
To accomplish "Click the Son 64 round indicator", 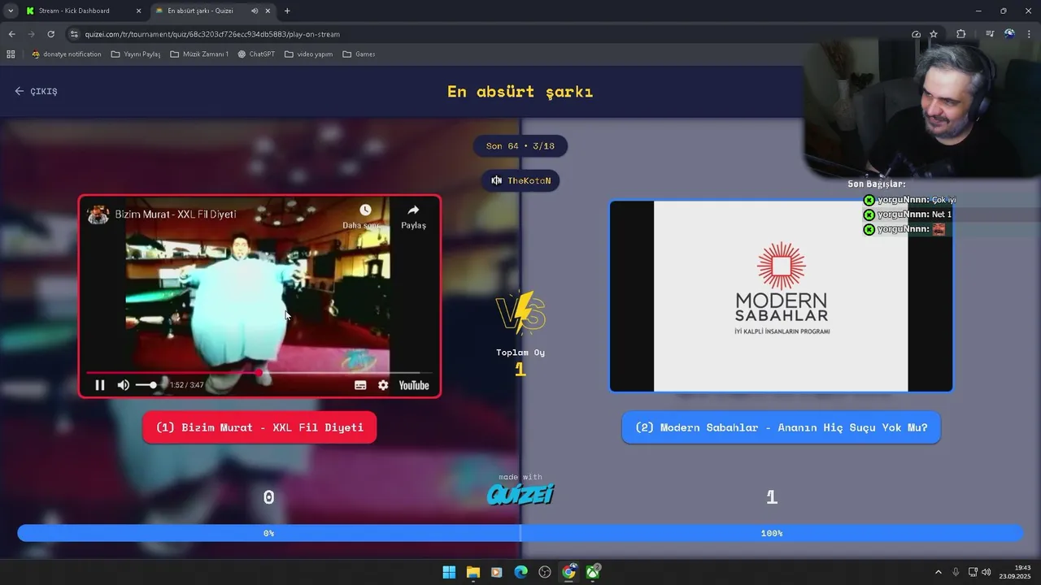I will (x=520, y=146).
